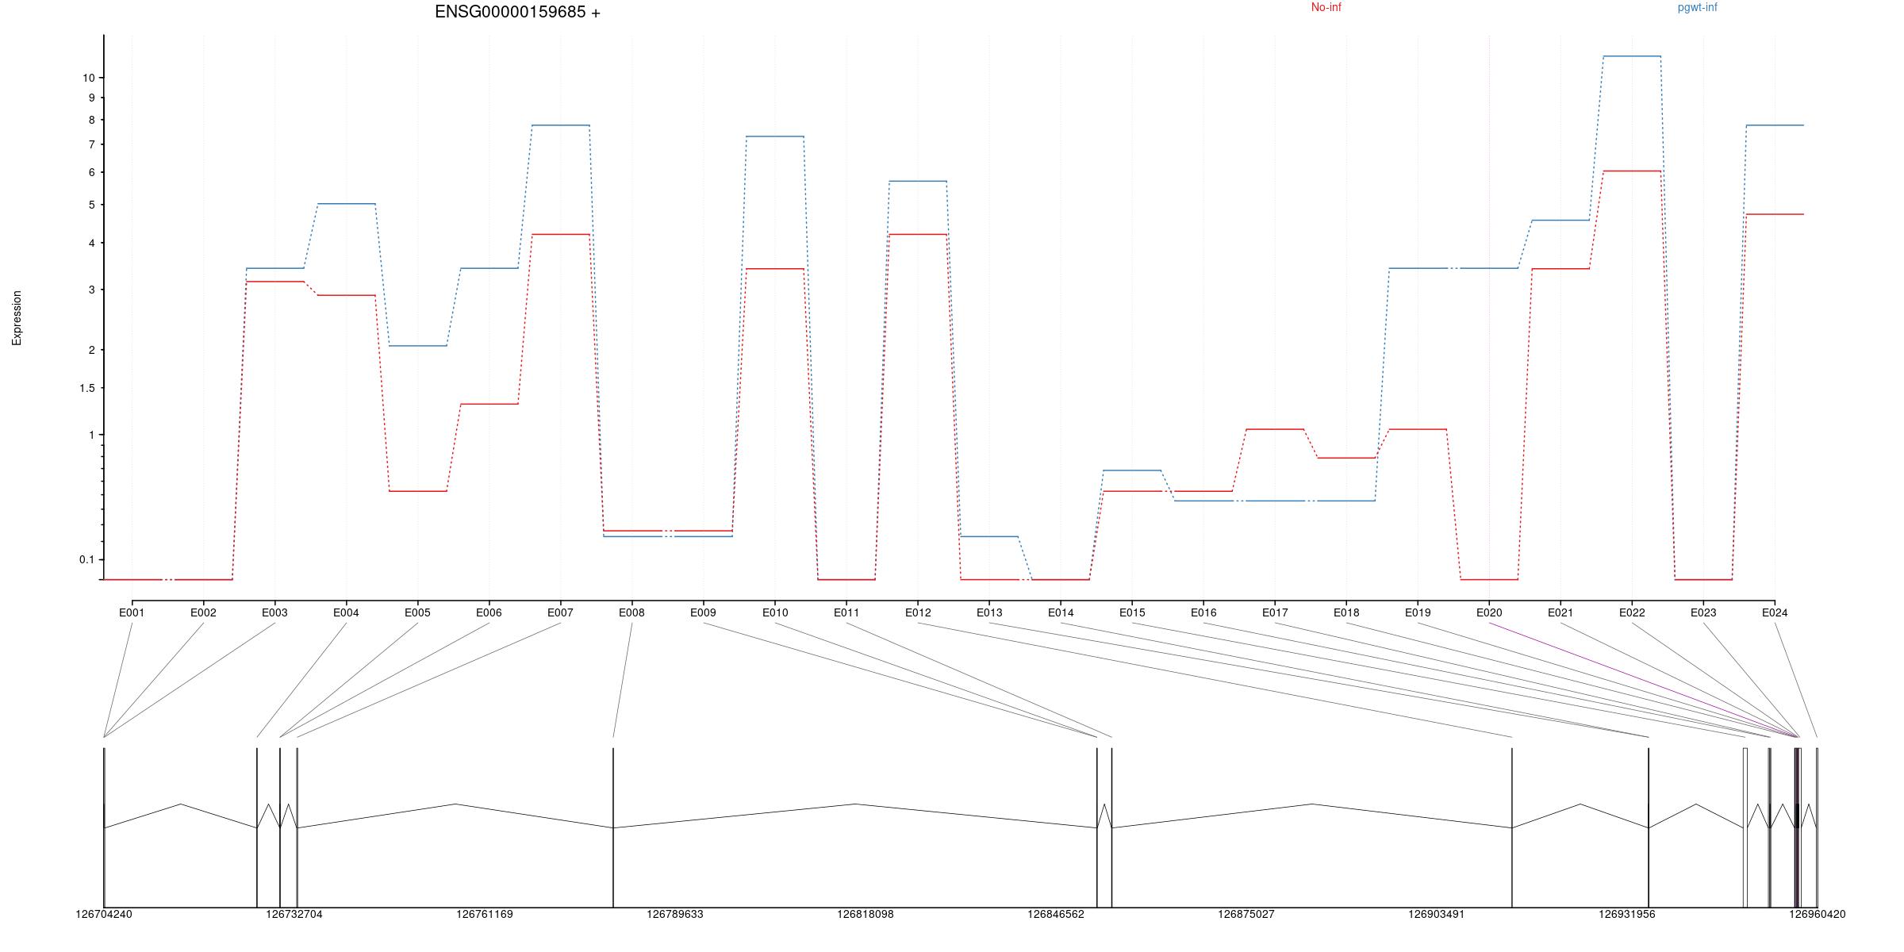Click exon label E022

coord(1632,612)
